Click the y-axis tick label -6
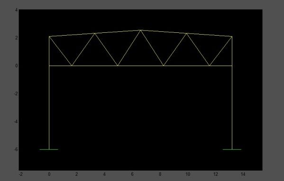This screenshot has width=284, height=181. (x=16, y=150)
